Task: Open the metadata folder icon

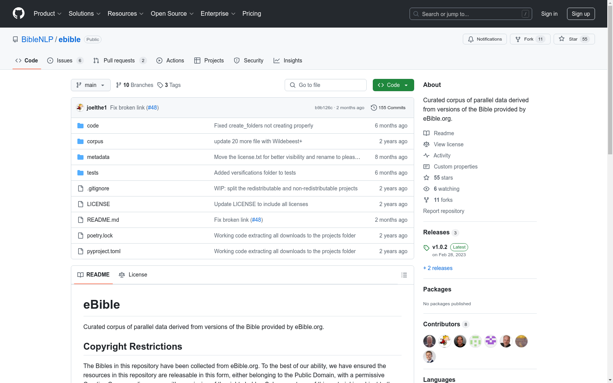Action: pyautogui.click(x=80, y=157)
